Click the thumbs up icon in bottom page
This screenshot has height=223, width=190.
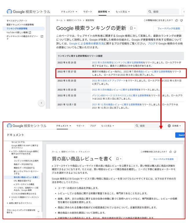[171, 152]
